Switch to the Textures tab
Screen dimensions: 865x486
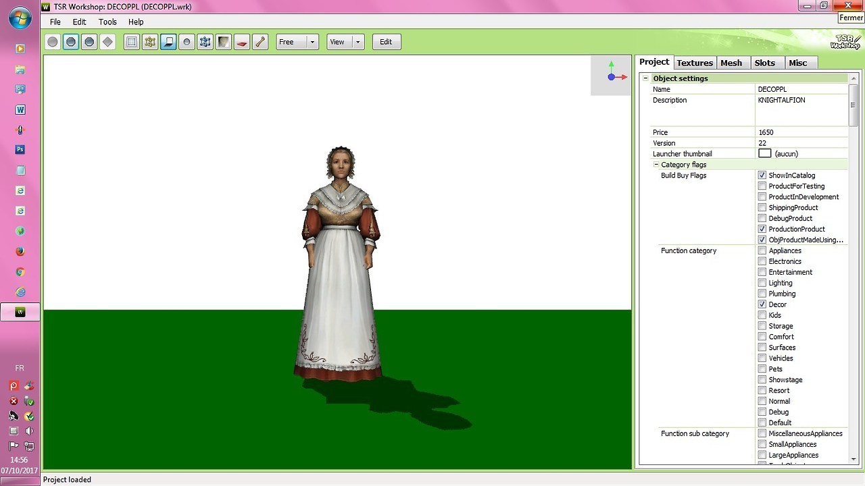tap(695, 63)
